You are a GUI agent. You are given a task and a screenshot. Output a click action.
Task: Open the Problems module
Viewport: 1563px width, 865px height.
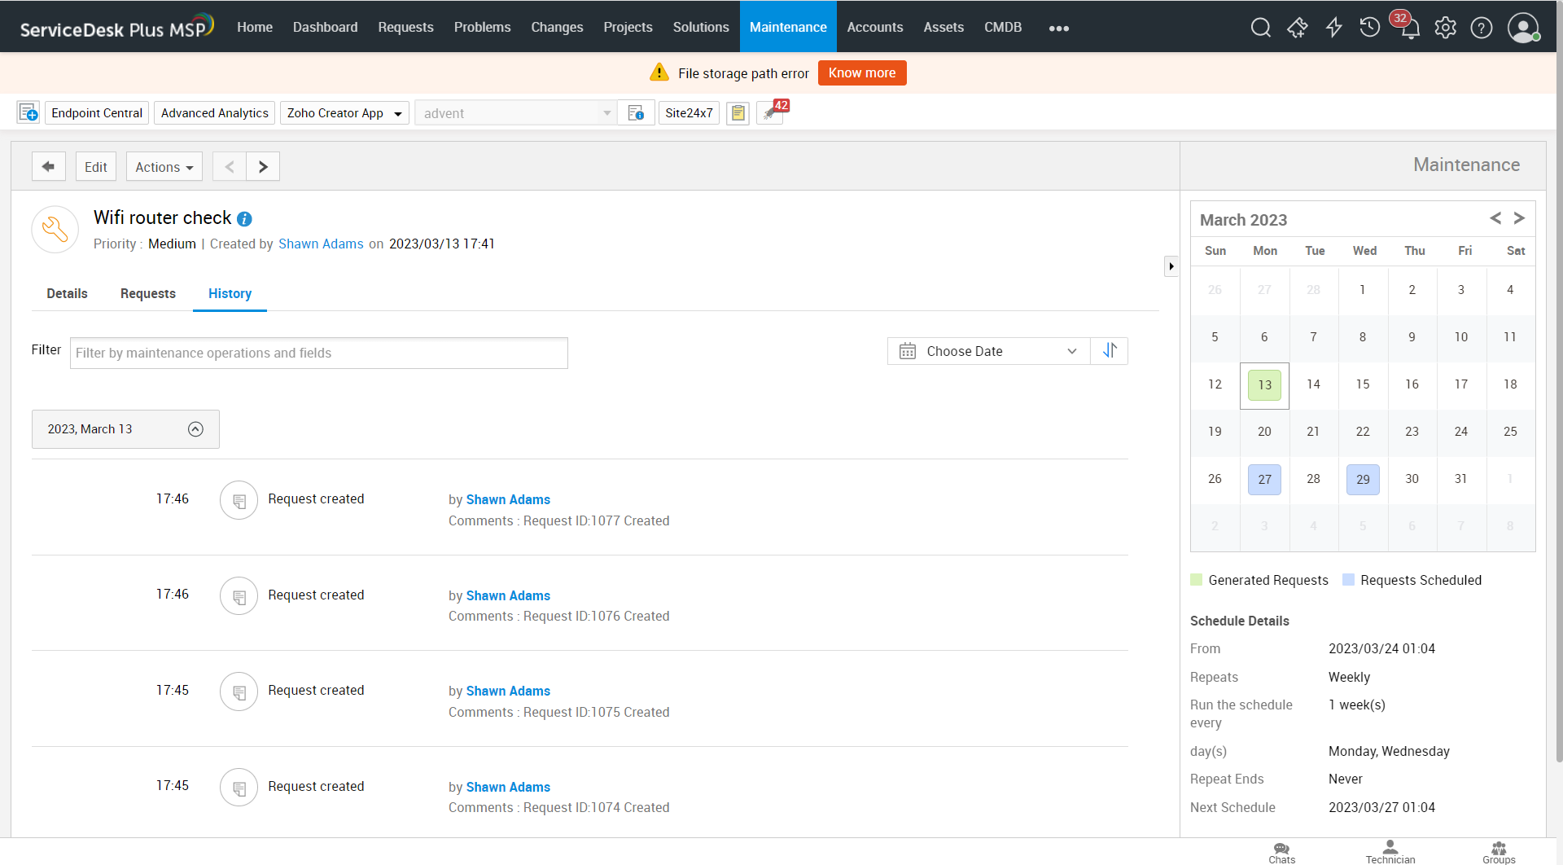[483, 27]
